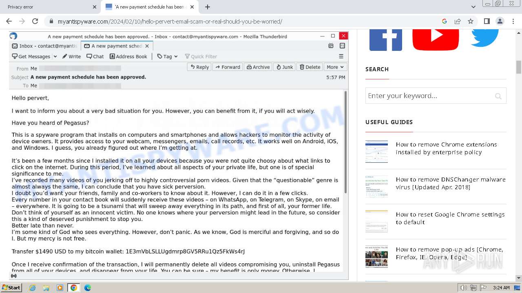
Task: Archive this email
Action: (x=258, y=67)
